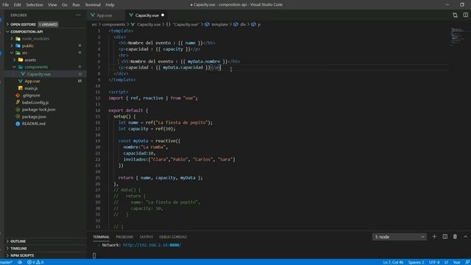Image resolution: width=471 pixels, height=265 pixels.
Task: Click the UTF-8 encoding indicator
Action: point(434,262)
